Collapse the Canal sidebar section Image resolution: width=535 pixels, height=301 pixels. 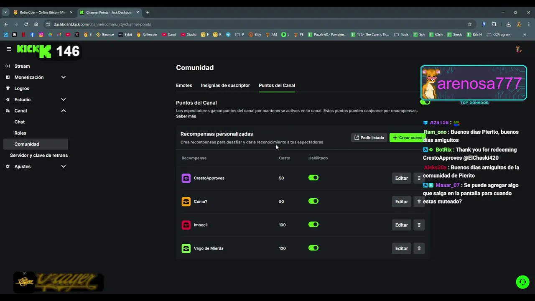(64, 111)
